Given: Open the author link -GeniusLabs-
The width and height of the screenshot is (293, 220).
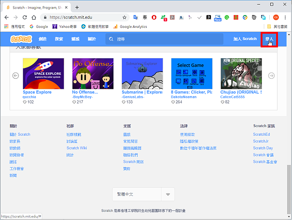Looking at the screenshot, I should click(133, 97).
